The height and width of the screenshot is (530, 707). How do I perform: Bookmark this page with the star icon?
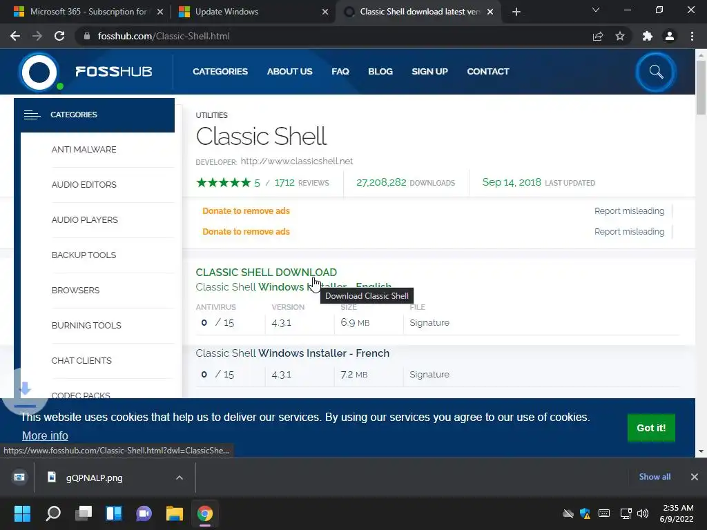click(620, 36)
